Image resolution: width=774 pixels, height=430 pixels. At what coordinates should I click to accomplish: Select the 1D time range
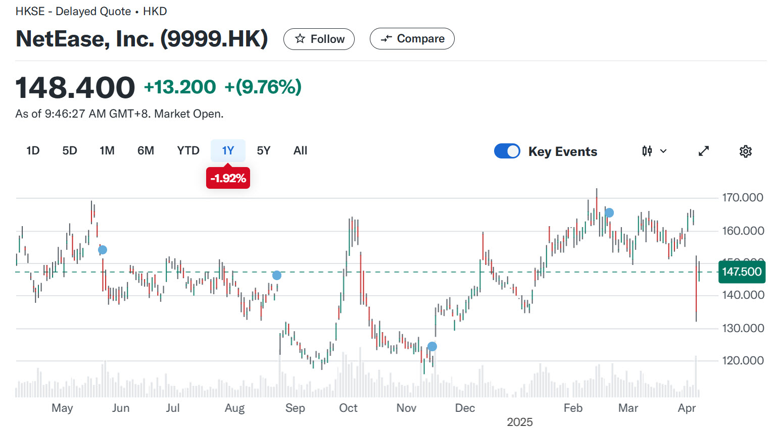33,150
